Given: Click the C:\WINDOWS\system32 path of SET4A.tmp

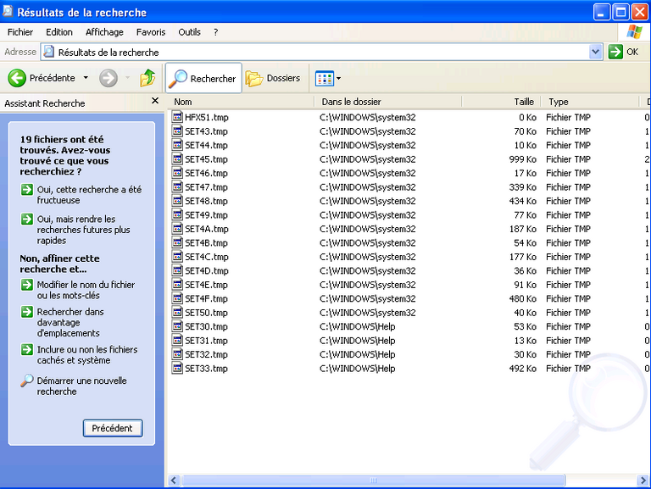Looking at the screenshot, I should 367,229.
